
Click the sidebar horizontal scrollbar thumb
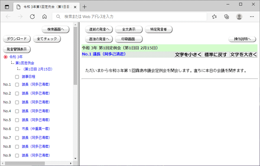(25, 163)
